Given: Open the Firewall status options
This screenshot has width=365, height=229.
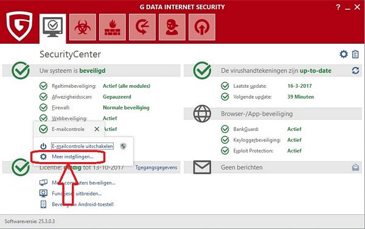Looking at the screenshot, I should 60,107.
